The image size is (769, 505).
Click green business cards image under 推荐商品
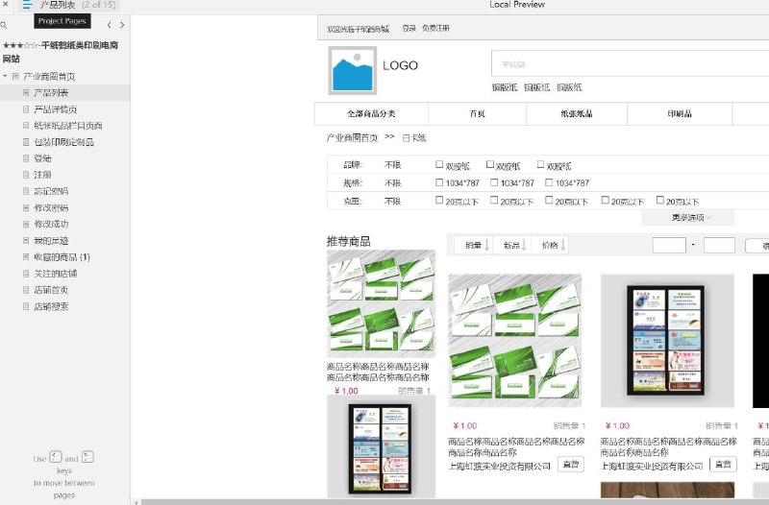tap(381, 303)
